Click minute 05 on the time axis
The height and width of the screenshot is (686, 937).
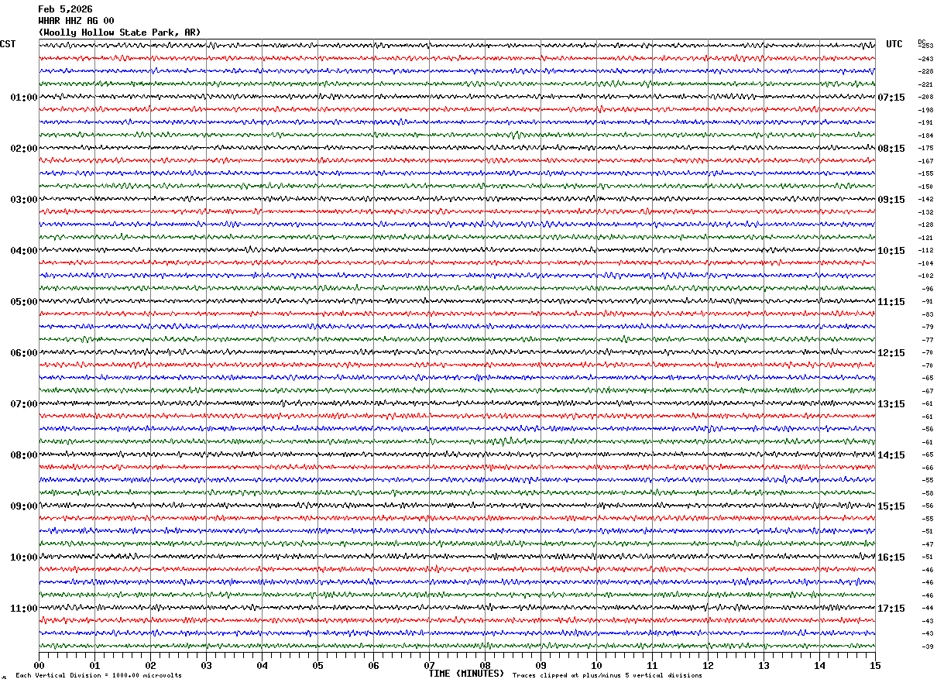click(x=317, y=665)
